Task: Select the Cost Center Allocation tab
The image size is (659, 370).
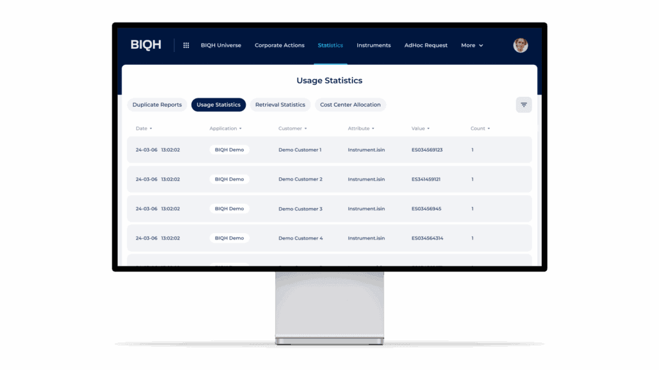Action: 350,105
